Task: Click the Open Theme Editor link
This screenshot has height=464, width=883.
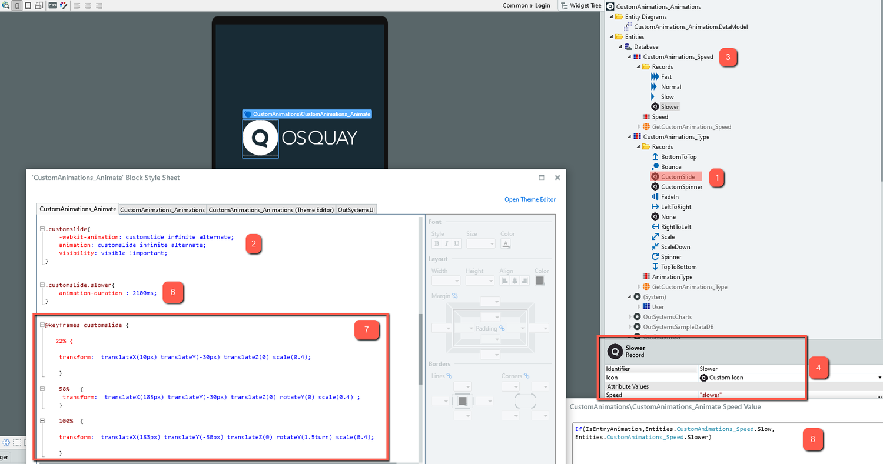Action: point(530,199)
